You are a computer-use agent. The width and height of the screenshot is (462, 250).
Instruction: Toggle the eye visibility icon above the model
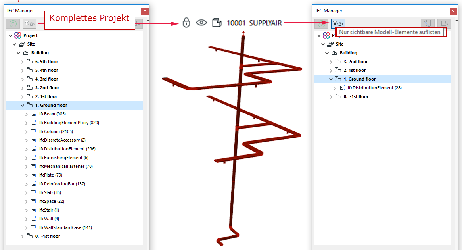pyautogui.click(x=201, y=23)
